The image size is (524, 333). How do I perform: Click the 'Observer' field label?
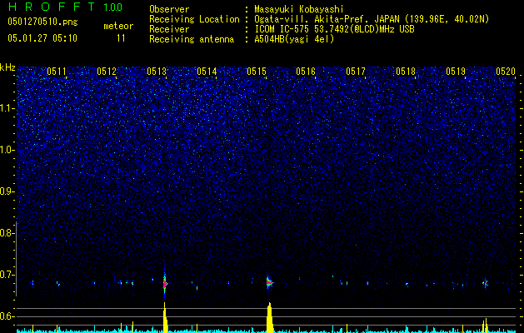click(x=169, y=9)
